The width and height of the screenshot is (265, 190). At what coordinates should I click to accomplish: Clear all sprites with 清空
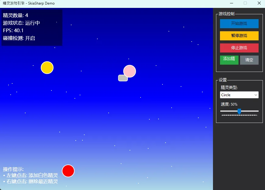(x=249, y=60)
